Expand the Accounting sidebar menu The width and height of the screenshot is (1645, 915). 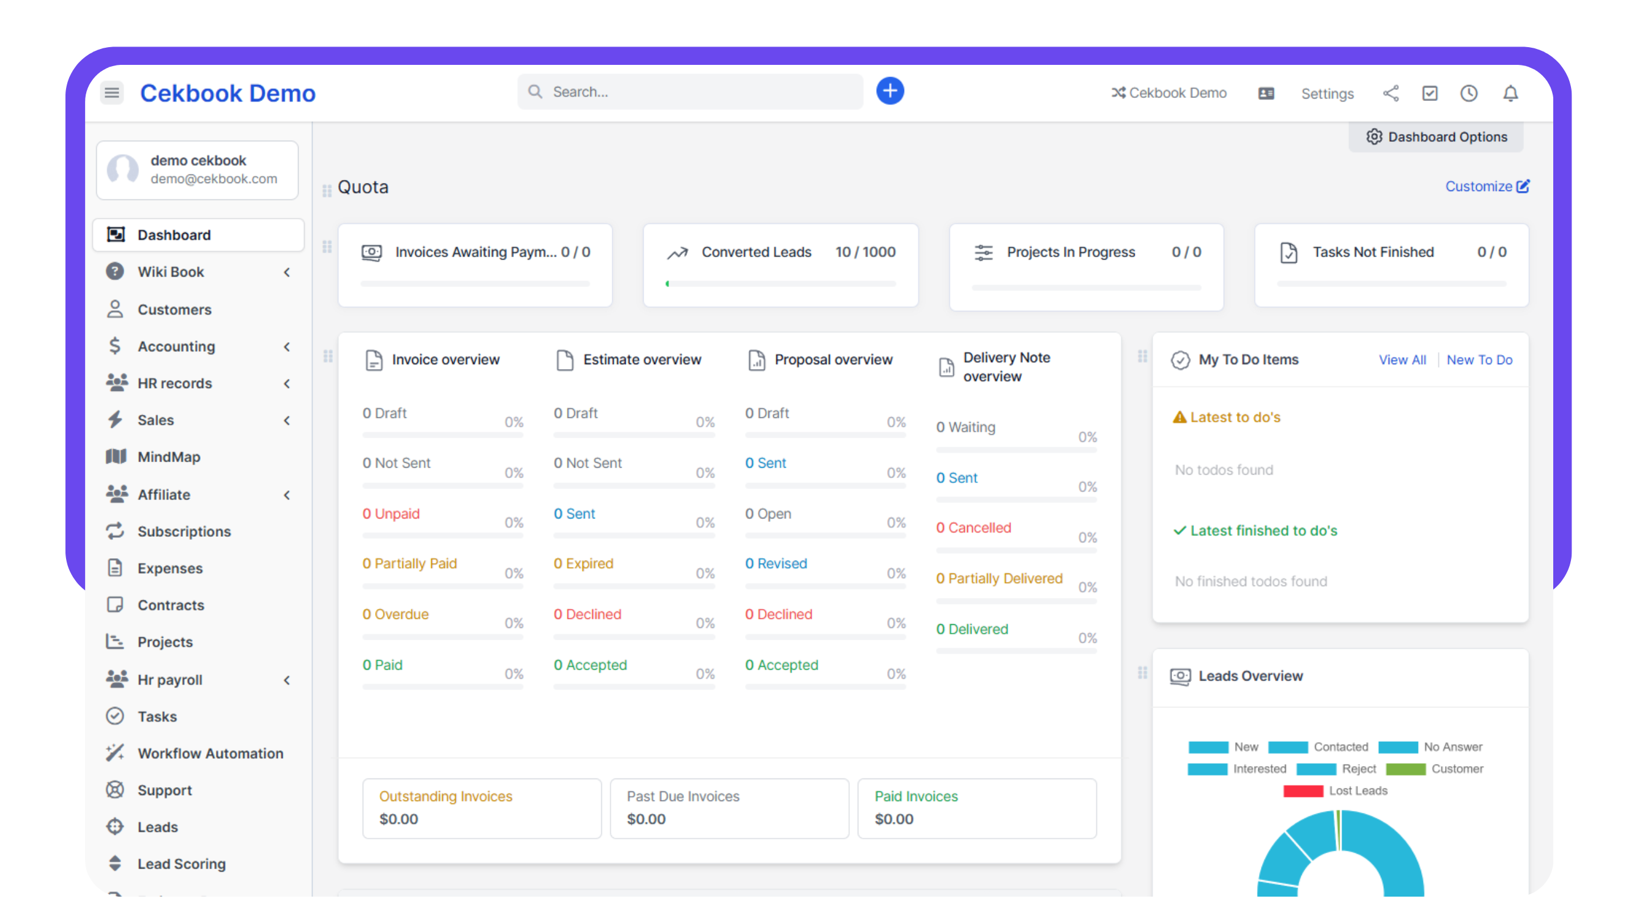coord(176,346)
